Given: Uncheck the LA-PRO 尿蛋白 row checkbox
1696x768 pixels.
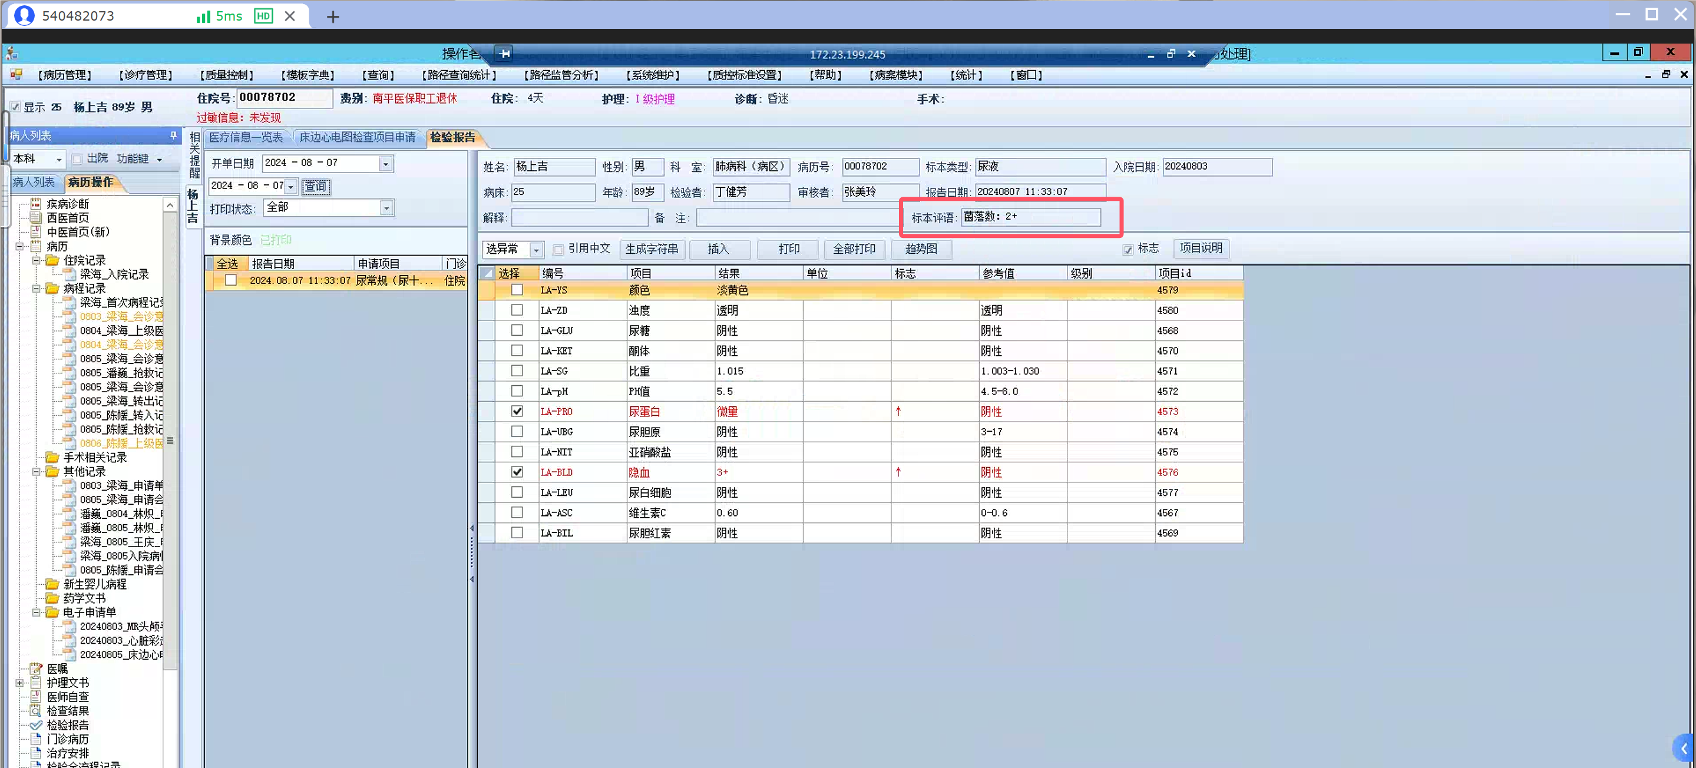Looking at the screenshot, I should (x=517, y=411).
